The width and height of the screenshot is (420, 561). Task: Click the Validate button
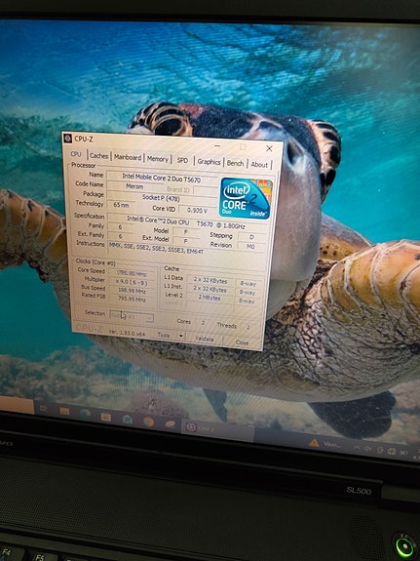[205, 339]
